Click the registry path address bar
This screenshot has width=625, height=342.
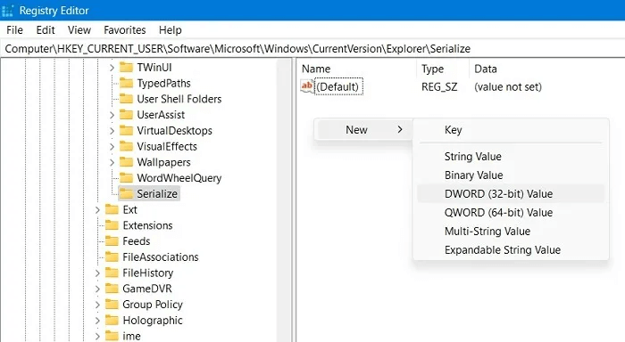tap(312, 48)
